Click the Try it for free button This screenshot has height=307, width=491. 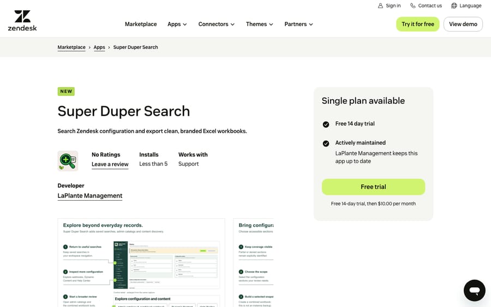pyautogui.click(x=418, y=24)
